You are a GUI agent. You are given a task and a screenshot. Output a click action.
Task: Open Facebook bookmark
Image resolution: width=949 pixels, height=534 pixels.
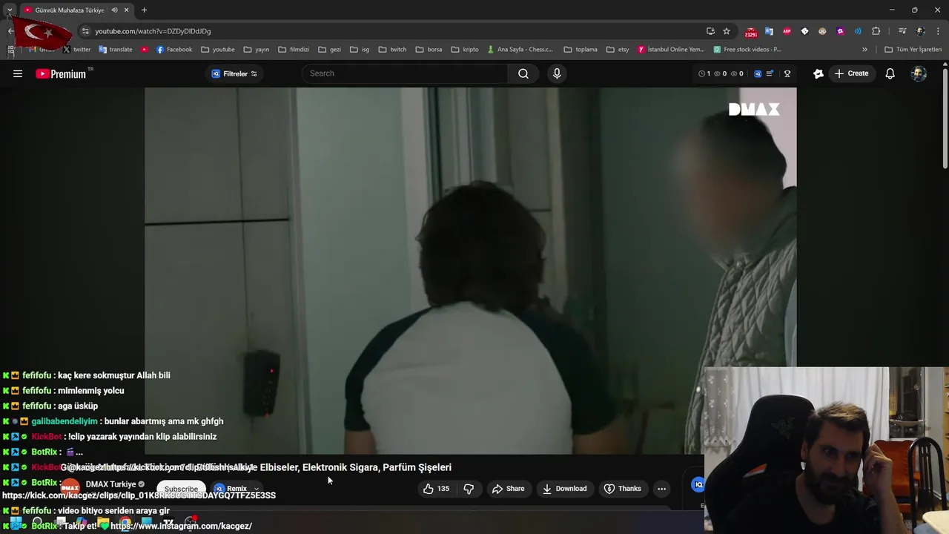[174, 50]
